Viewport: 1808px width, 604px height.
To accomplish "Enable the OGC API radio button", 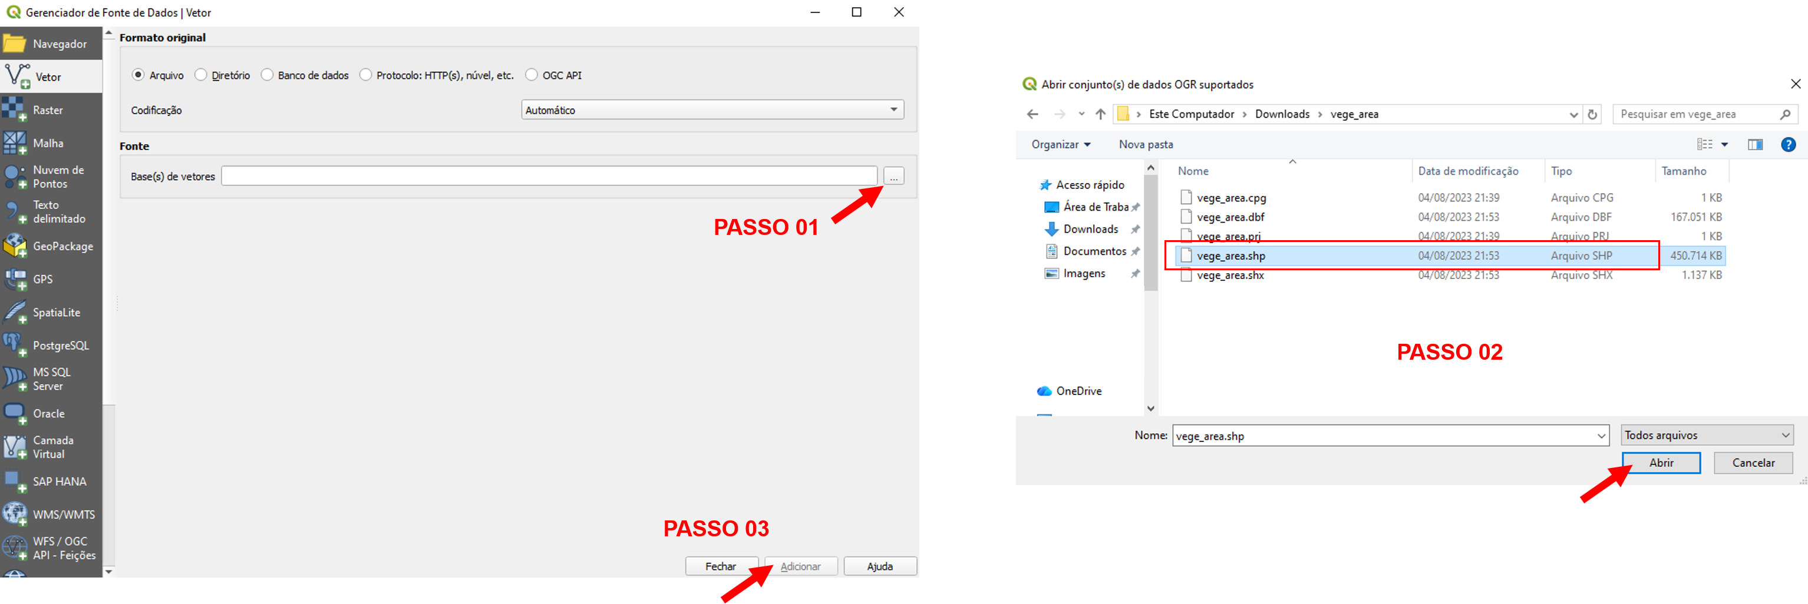I will tap(532, 75).
